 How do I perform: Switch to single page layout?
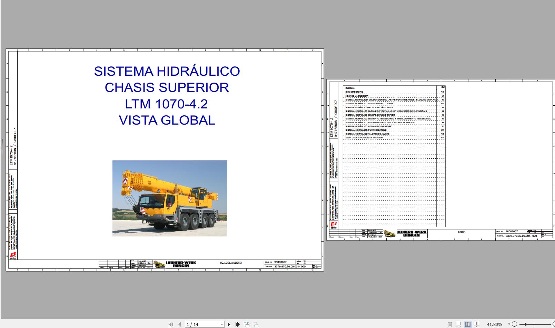pyautogui.click(x=450, y=324)
